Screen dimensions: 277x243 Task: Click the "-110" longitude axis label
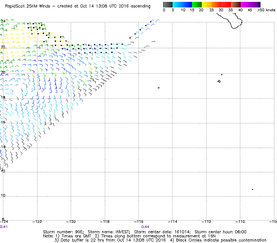240,222
